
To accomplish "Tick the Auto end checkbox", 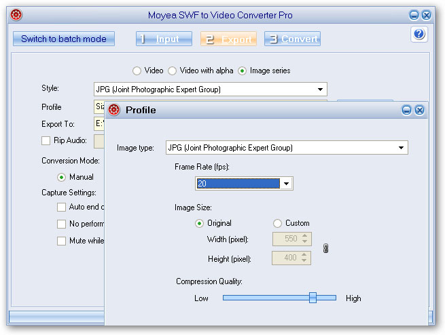I will coord(61,207).
